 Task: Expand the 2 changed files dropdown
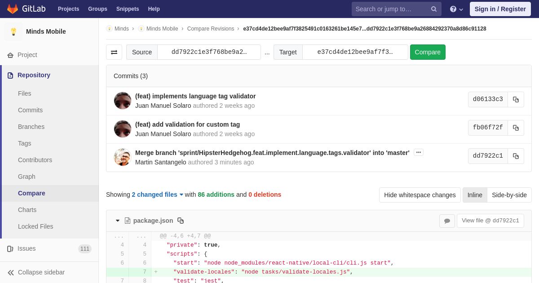pos(157,195)
